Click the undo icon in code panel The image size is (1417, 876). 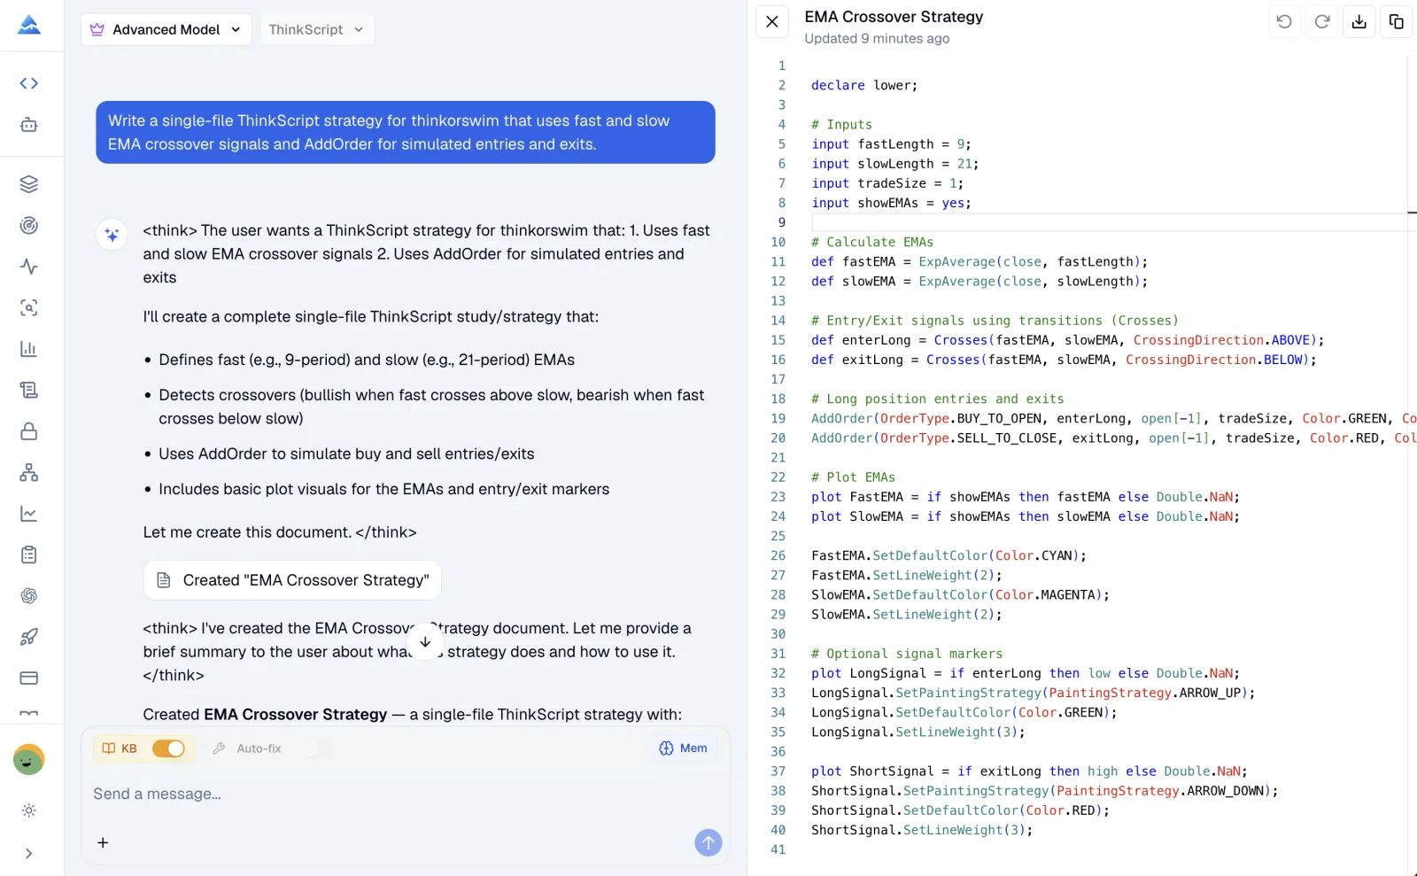(x=1284, y=21)
